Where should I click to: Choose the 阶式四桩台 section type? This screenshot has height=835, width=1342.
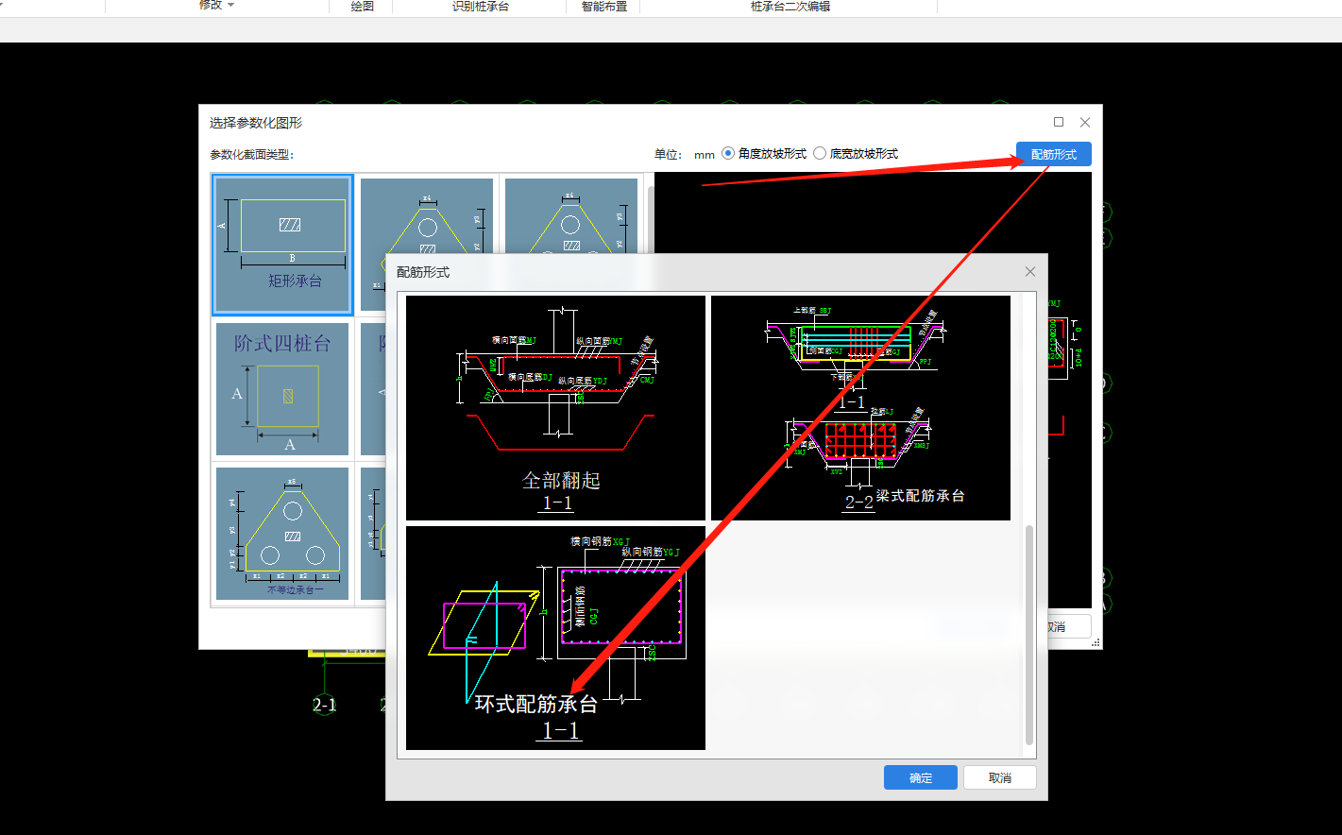[282, 388]
